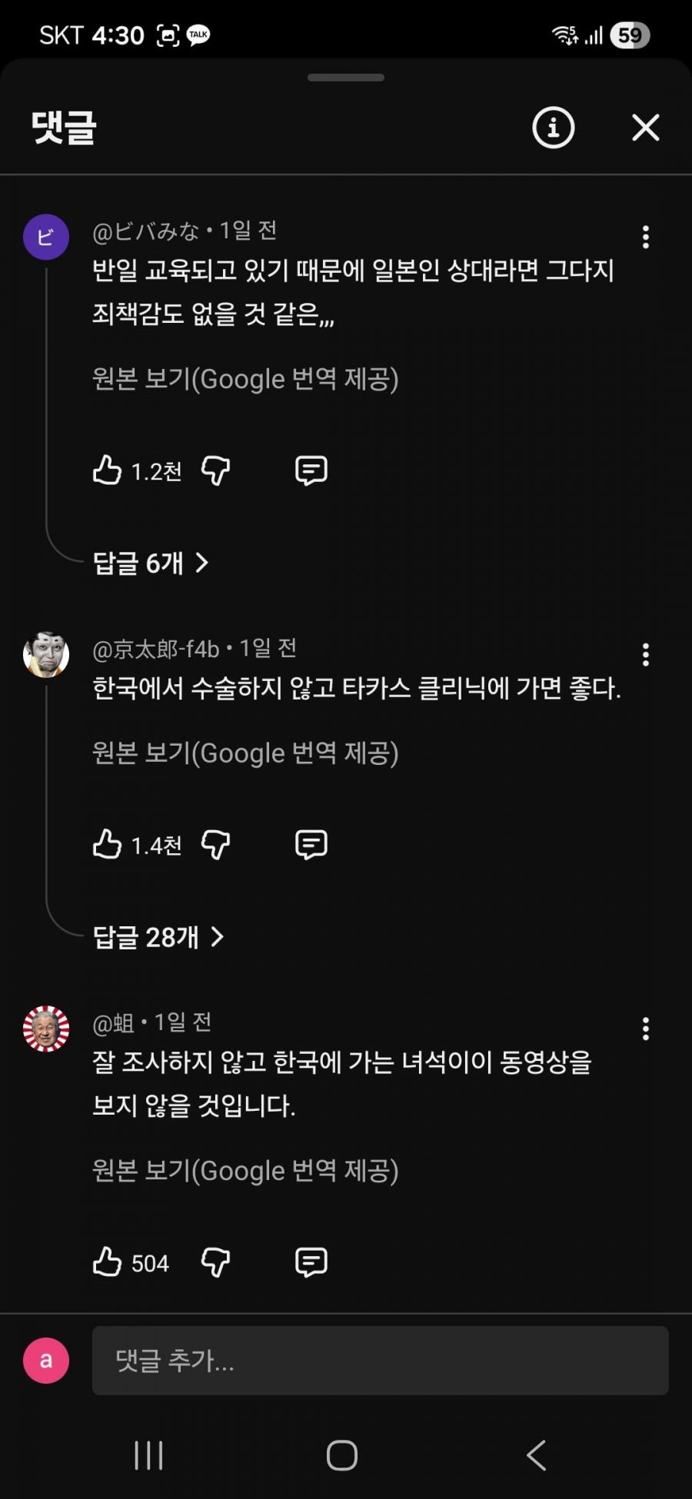Viewport: 692px width, 1499px height.
Task: Open the comments info icon
Action: click(x=553, y=128)
